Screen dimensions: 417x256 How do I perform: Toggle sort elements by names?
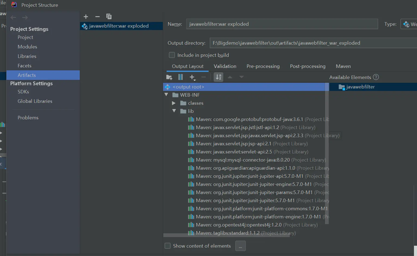point(218,77)
